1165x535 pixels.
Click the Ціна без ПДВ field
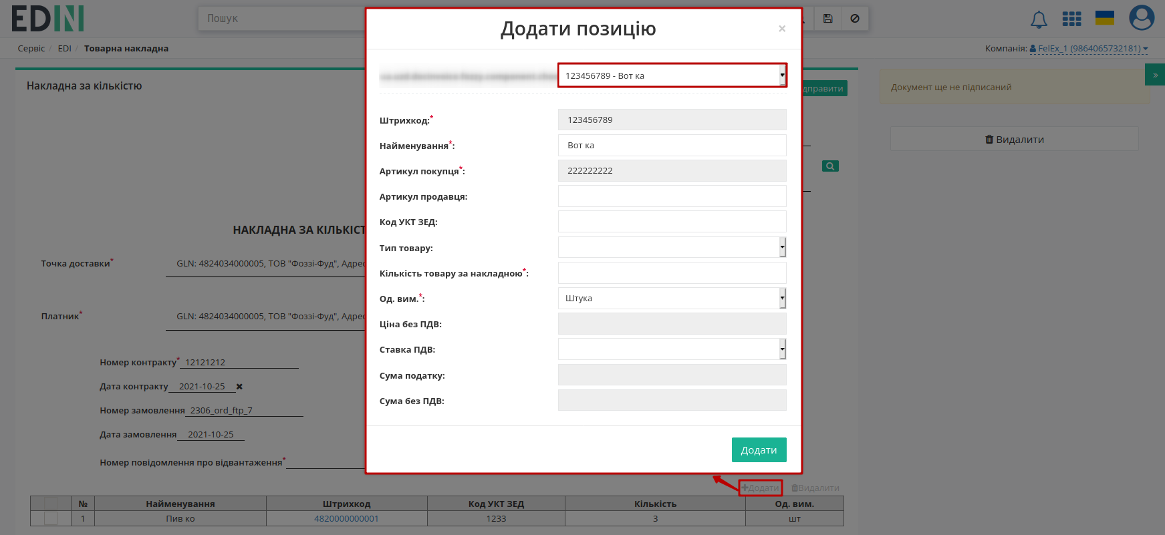point(672,323)
